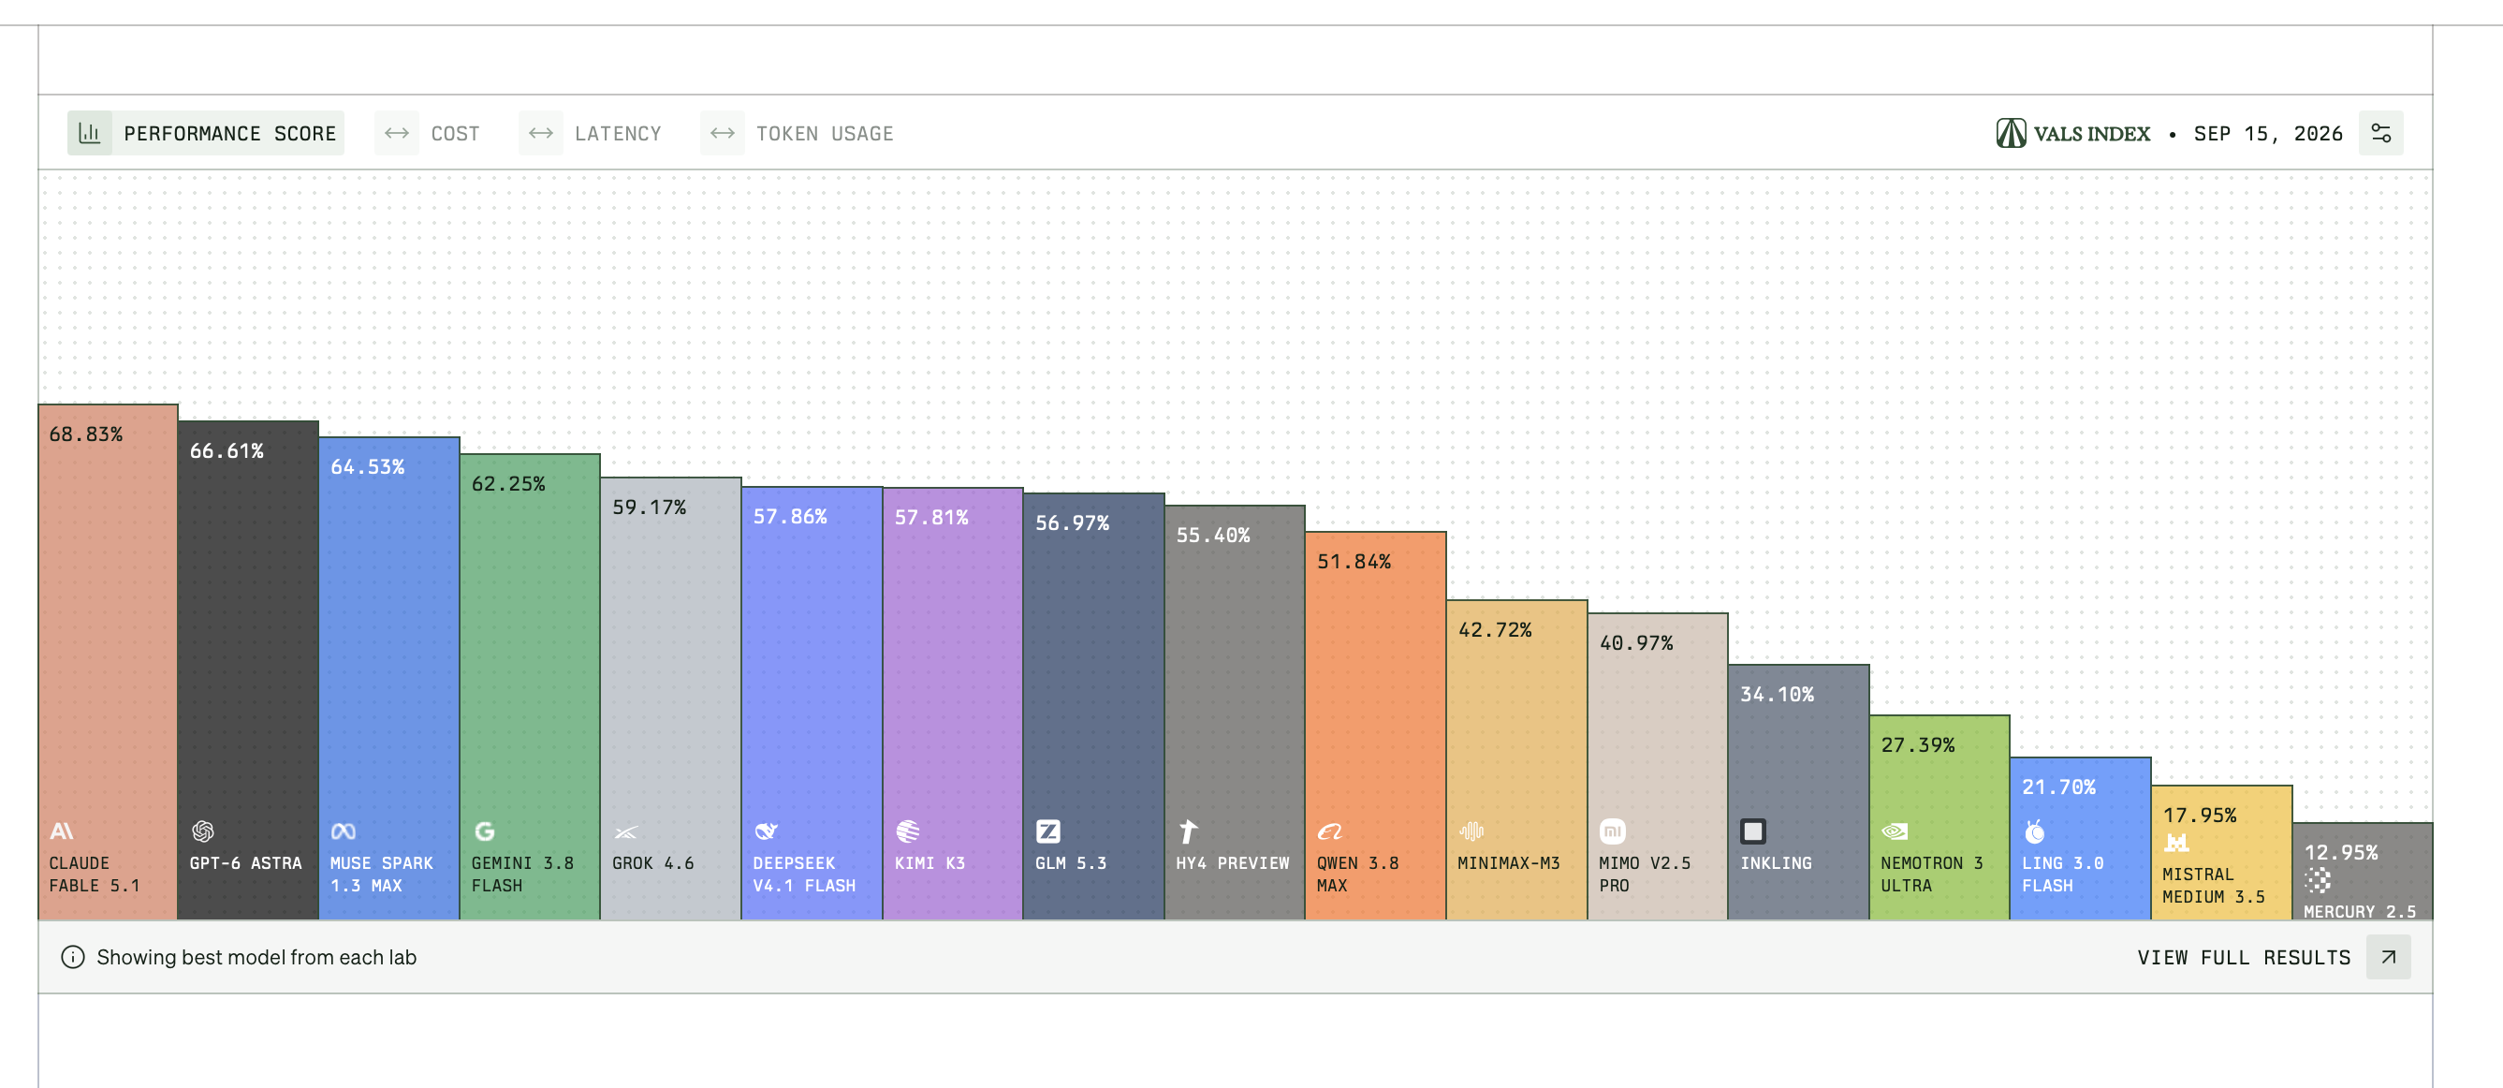
Task: Click the Google logo on Gemini 3.8 Flash bar
Action: (484, 831)
